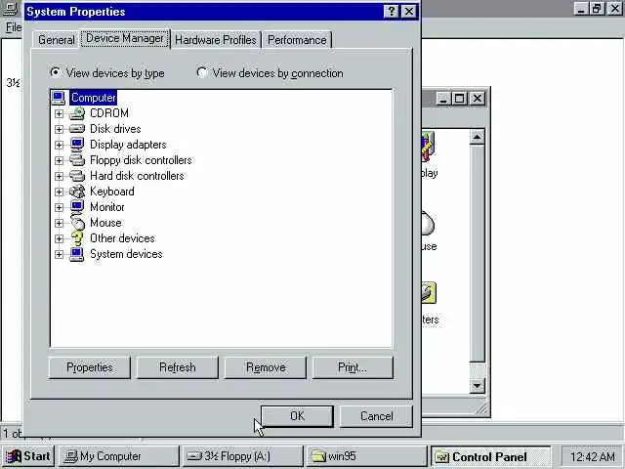Open the Performance tab

click(x=297, y=40)
